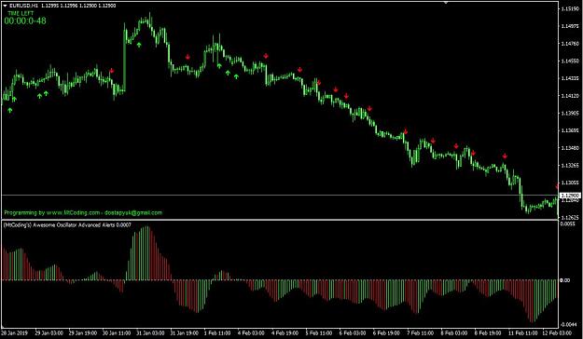
Task: Click the 31 Jan 03:00 time axis label
Action: pos(149,333)
